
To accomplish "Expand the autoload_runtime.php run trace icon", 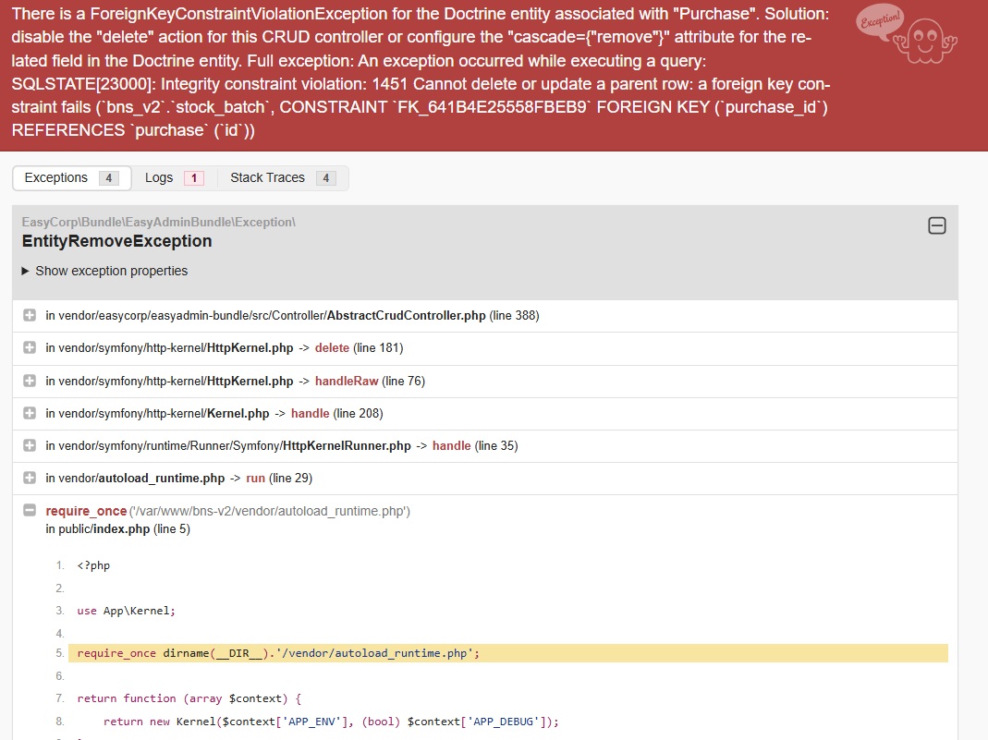I will tap(30, 479).
